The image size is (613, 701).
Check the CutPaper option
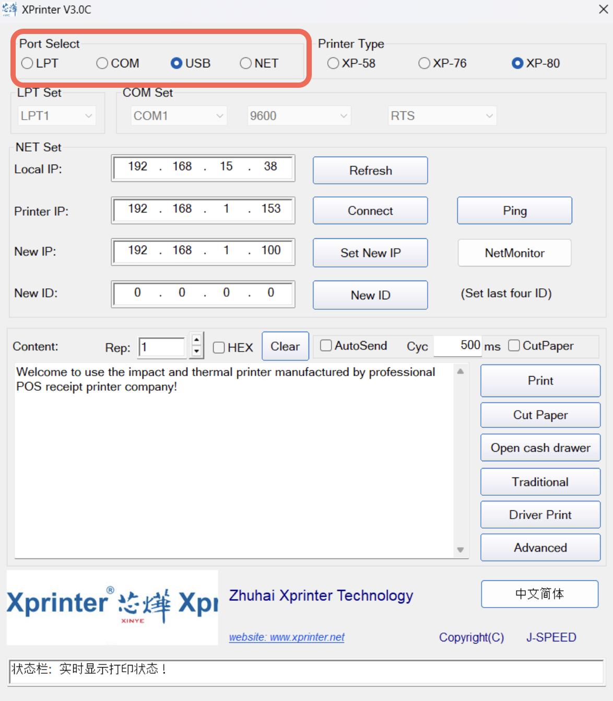pyautogui.click(x=514, y=345)
